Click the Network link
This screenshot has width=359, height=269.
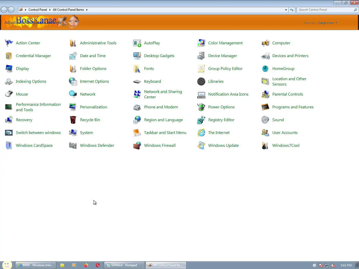[88, 94]
